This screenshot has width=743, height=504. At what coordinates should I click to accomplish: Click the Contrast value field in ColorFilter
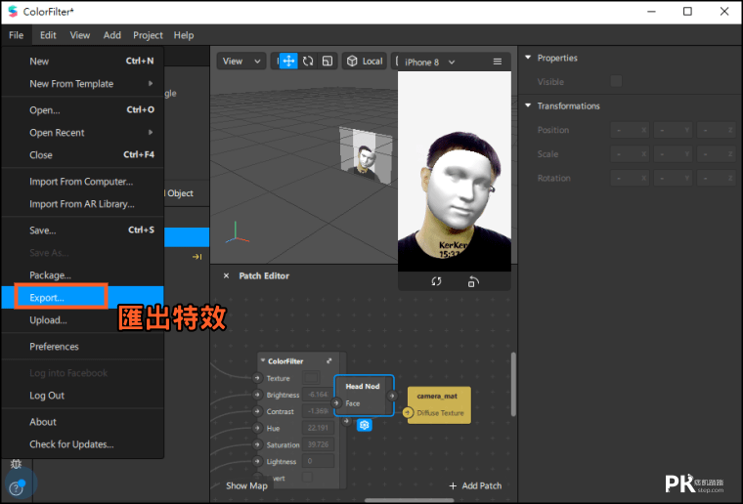318,411
